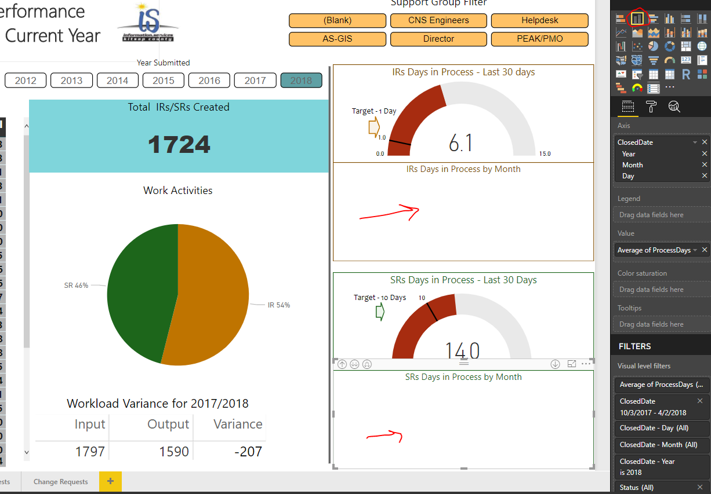Open the Analytics magnifier pane
Screen dimensions: 711x494
pos(674,107)
